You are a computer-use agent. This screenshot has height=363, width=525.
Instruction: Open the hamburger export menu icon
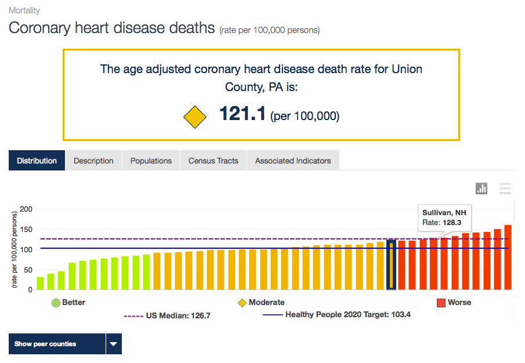pyautogui.click(x=505, y=188)
